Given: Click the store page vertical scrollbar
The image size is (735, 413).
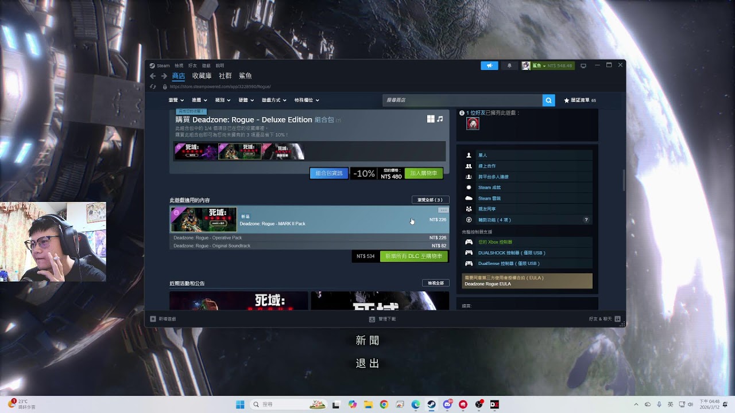Looking at the screenshot, I should pyautogui.click(x=624, y=180).
